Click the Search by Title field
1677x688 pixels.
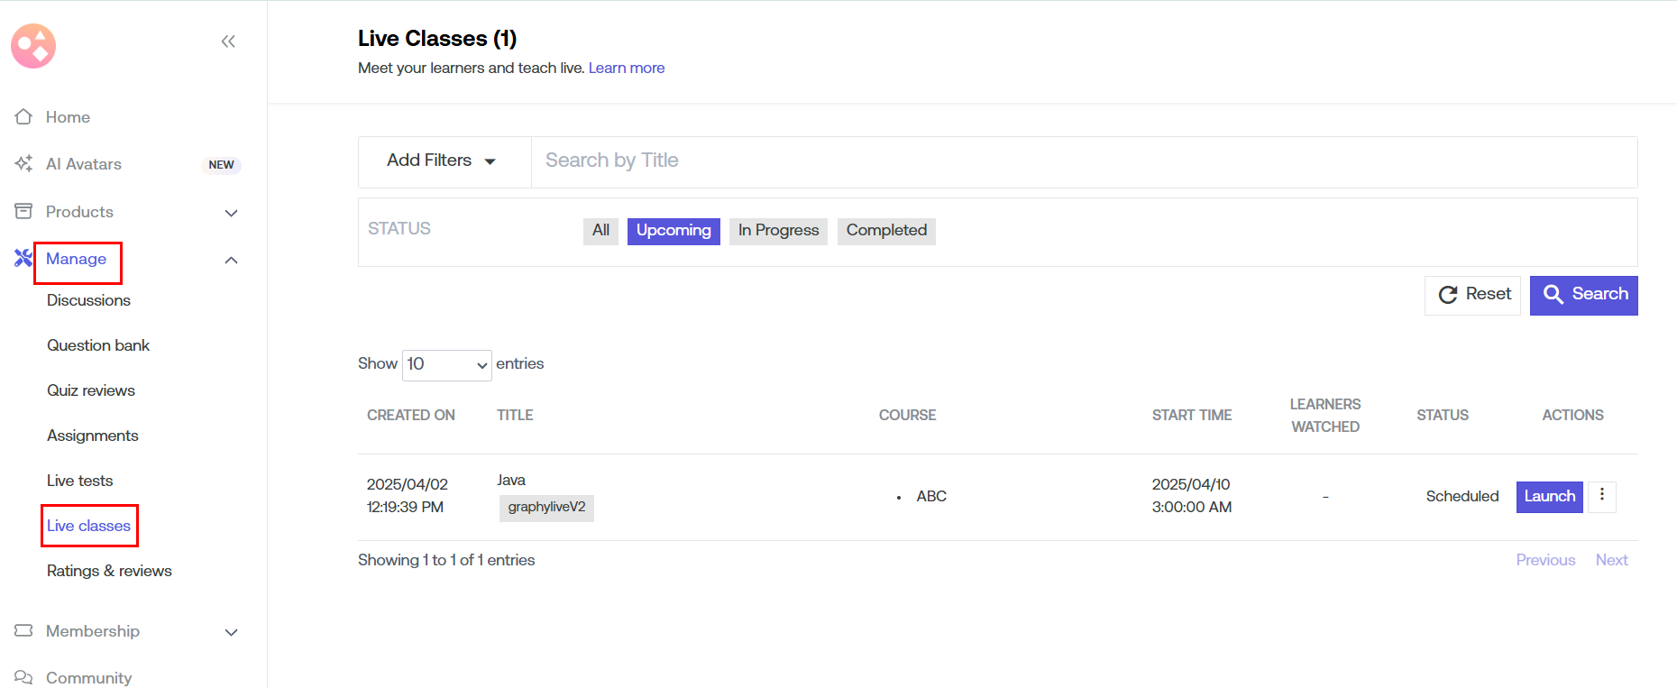point(1082,161)
